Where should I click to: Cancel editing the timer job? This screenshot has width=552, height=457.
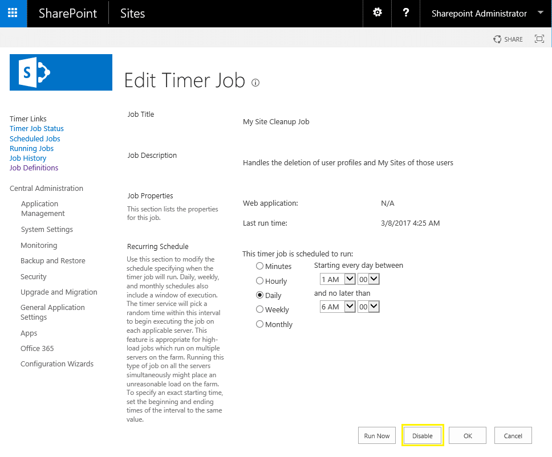pyautogui.click(x=513, y=435)
